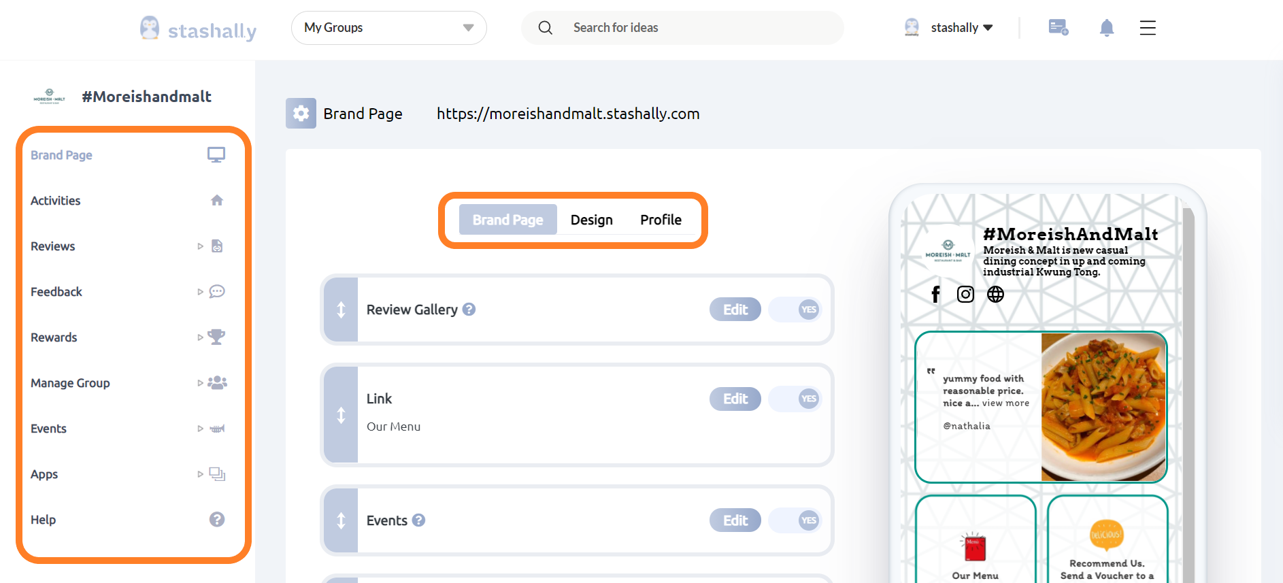This screenshot has height=583, width=1283.
Task: Show Events section help tooltip
Action: [418, 520]
